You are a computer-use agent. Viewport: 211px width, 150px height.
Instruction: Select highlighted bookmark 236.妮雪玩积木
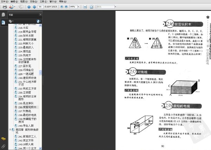[x=27, y=107]
